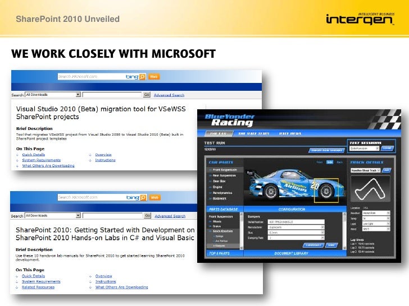Open Advanced Search link in the upper page
This screenshot has height=306, width=409.
[169, 95]
